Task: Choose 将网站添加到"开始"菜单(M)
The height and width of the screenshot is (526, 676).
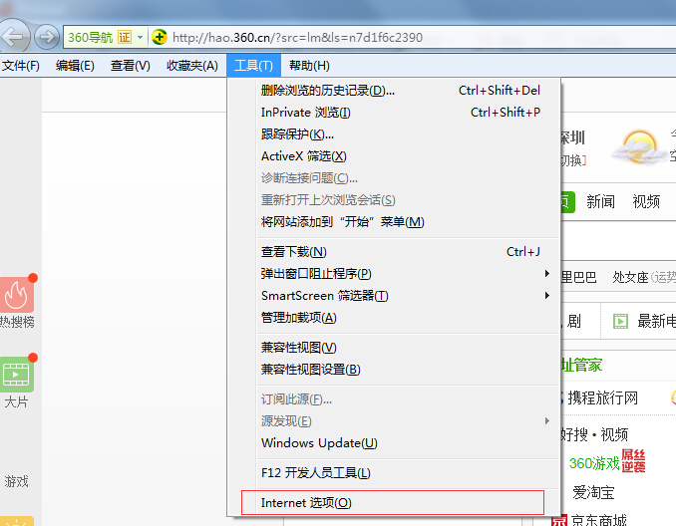Action: point(394,222)
